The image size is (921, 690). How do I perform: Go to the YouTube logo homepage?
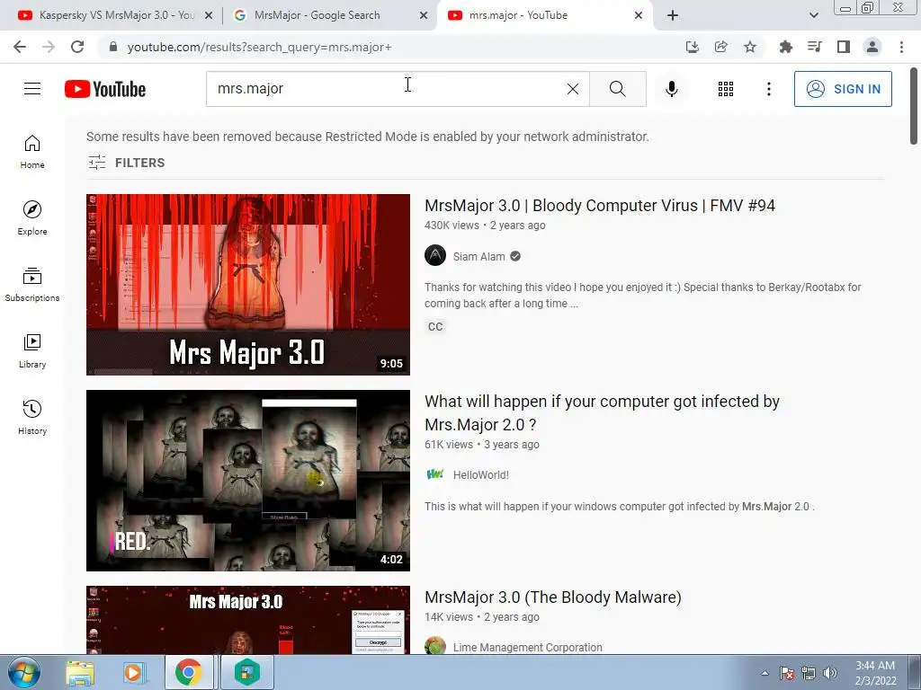(x=105, y=89)
